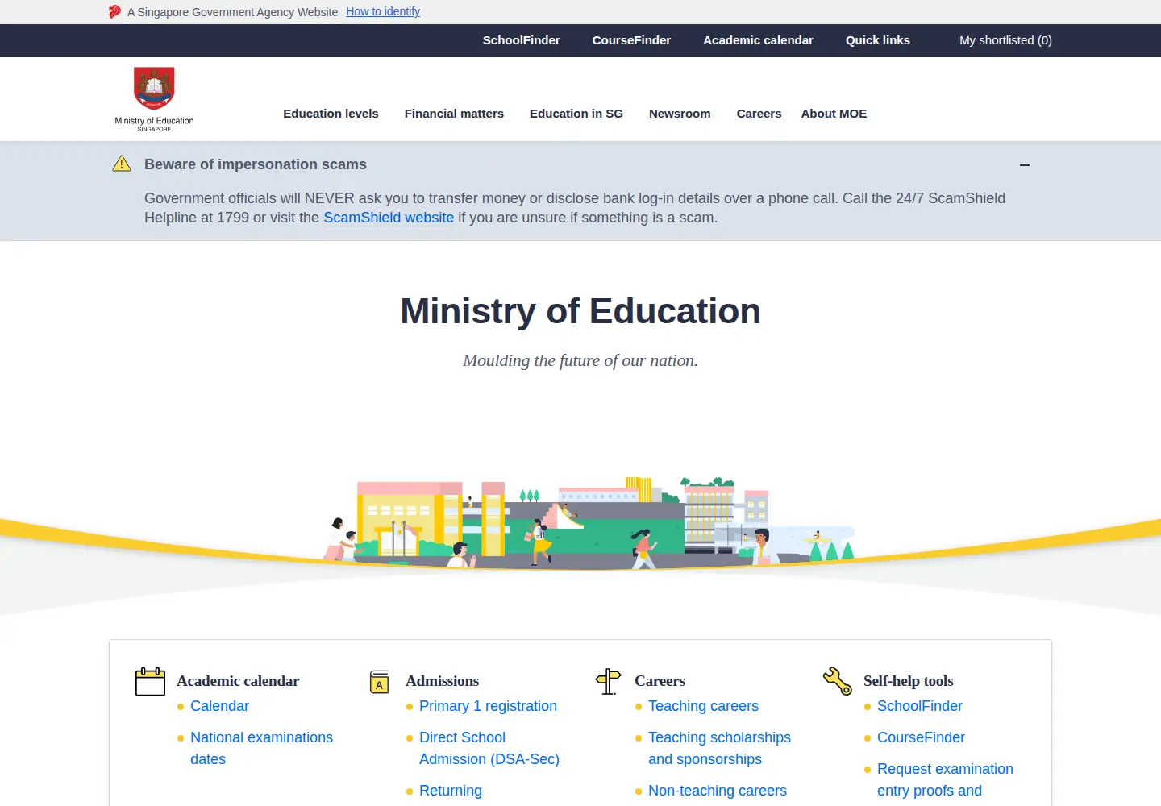Open the Returning link under Admissions
The width and height of the screenshot is (1161, 806).
(x=451, y=791)
